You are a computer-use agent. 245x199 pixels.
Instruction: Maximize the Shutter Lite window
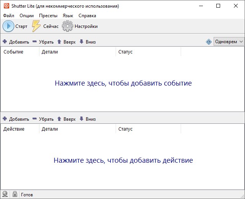[x=218, y=6]
